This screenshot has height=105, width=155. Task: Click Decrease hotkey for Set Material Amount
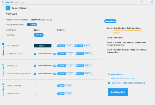pyautogui.click(x=66, y=54)
